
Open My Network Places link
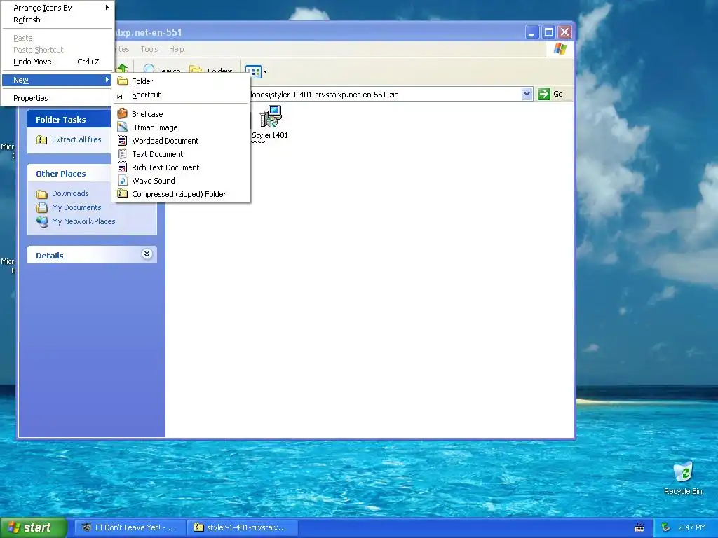83,221
